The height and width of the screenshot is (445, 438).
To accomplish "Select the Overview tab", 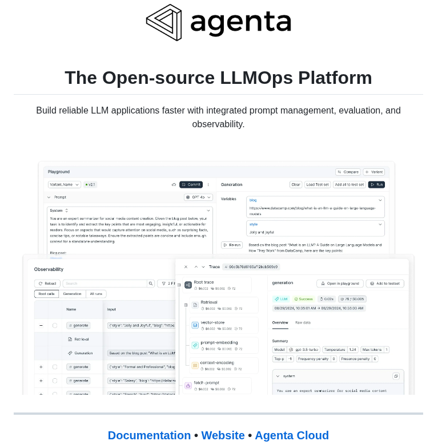I will point(280,323).
